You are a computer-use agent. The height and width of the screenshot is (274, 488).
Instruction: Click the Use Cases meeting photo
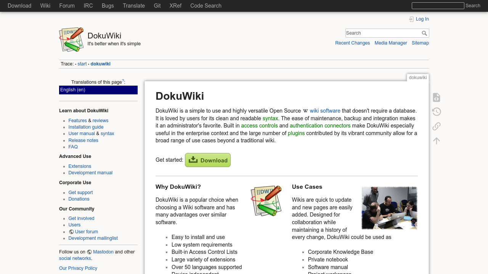(x=389, y=208)
